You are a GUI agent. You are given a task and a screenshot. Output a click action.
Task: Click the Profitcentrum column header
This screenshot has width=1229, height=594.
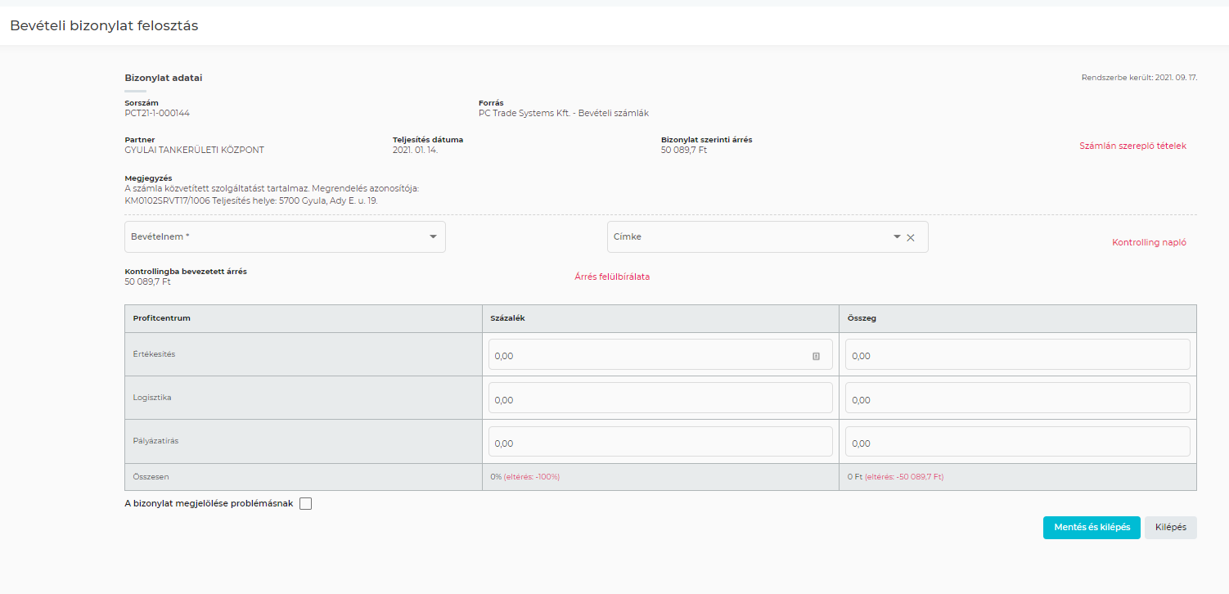click(x=162, y=318)
